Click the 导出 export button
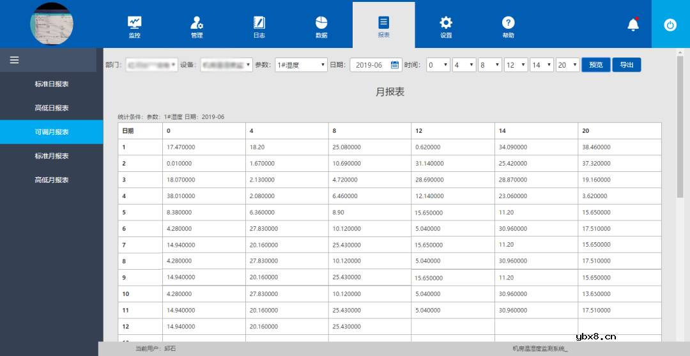Viewport: 690px width, 356px height. point(626,65)
